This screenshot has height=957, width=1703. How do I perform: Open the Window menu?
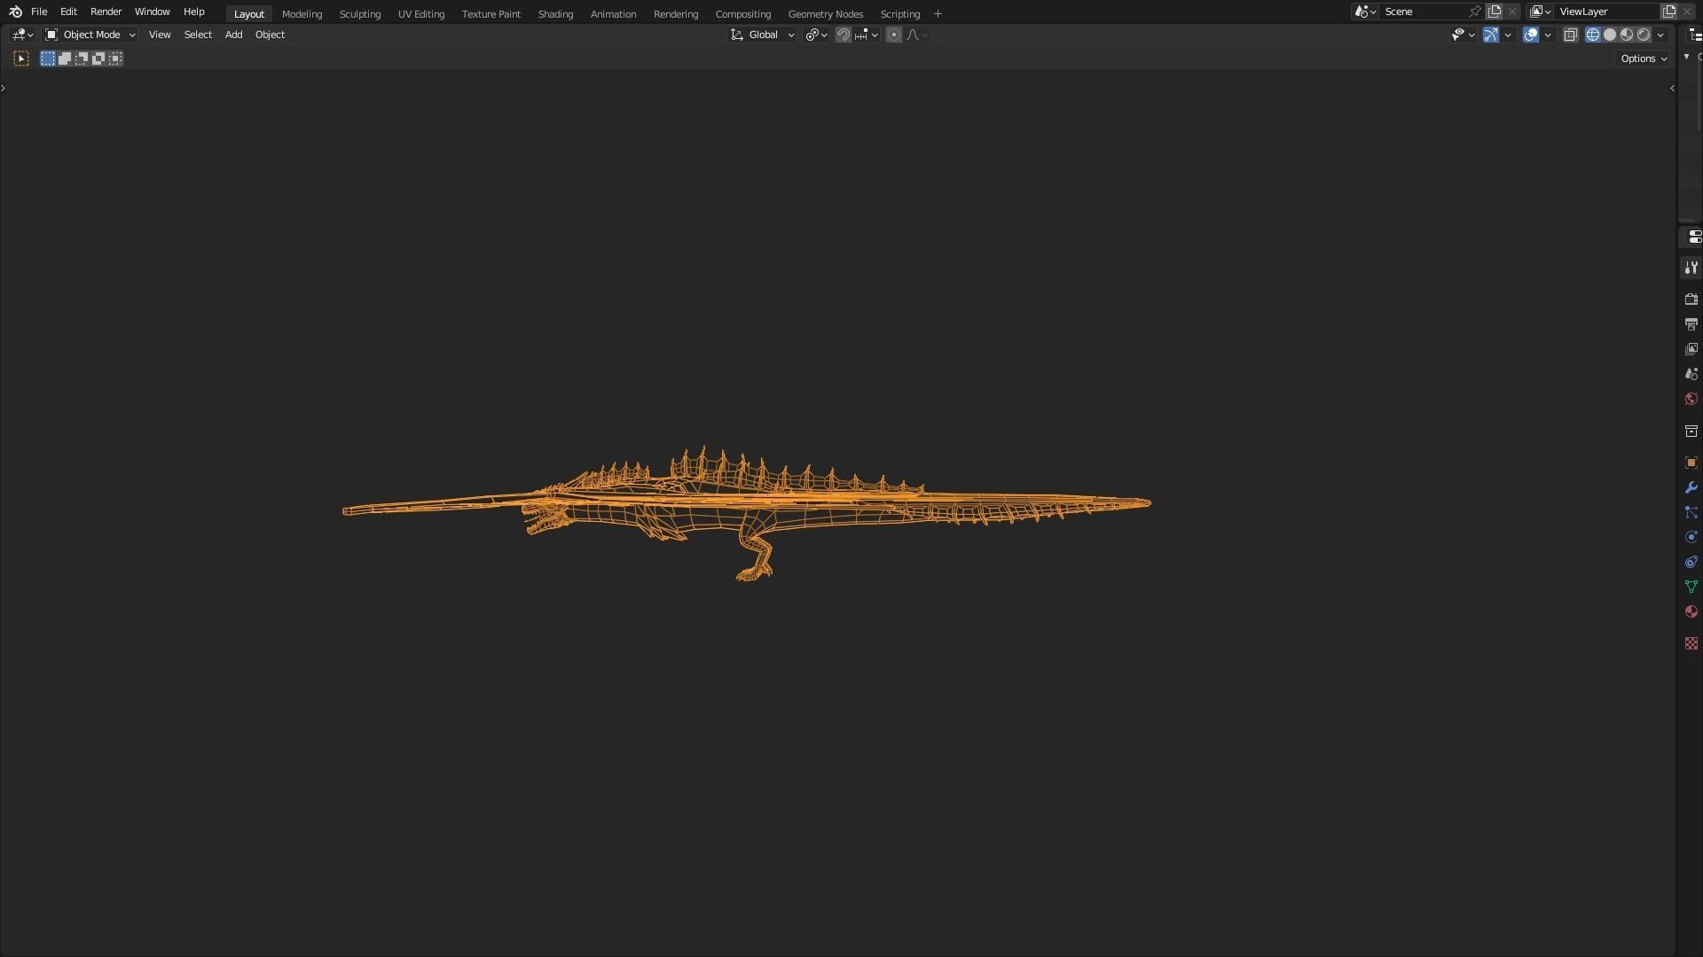click(152, 12)
